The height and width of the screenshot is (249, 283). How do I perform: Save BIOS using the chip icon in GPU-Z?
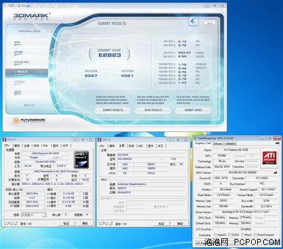(275, 173)
